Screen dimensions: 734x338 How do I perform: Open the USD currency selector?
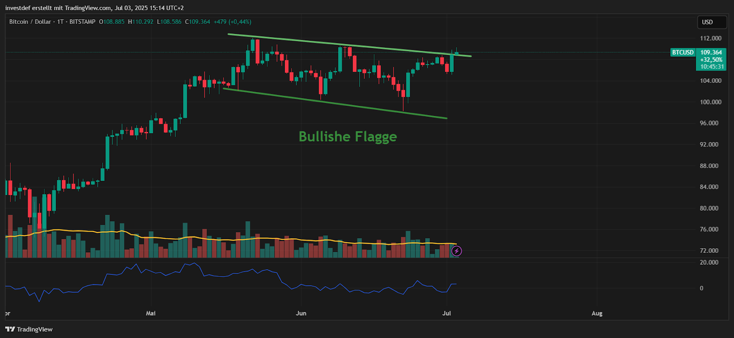(712, 22)
